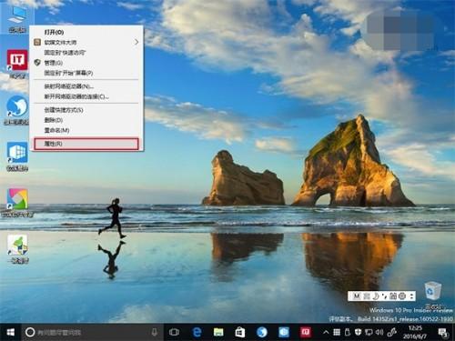Click the Cortana circle icon
The height and width of the screenshot is (341, 455).
pos(30,332)
